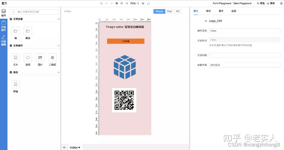The height and width of the screenshot is (150, 284).
Task: Select the QR code element on canvas
Action: point(124,100)
